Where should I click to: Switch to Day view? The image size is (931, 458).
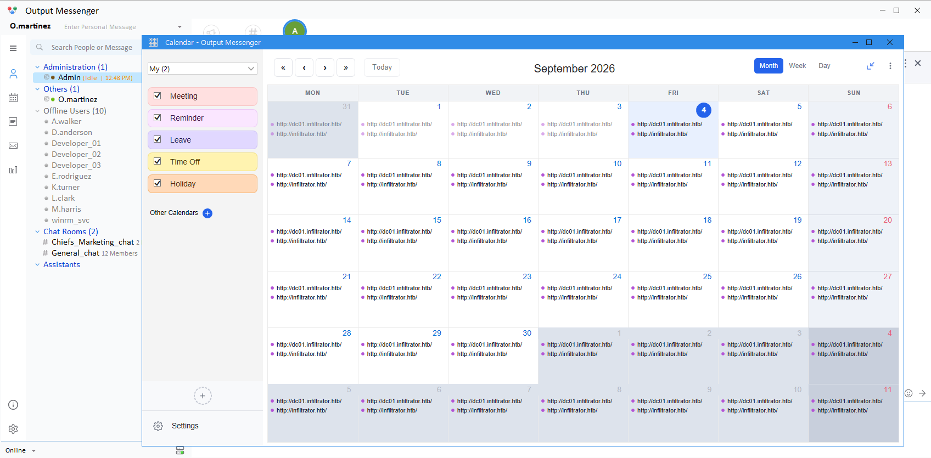point(824,66)
